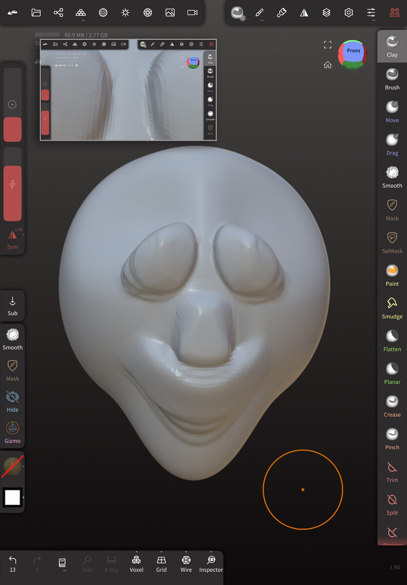Pick the Flatten tool

tap(392, 340)
